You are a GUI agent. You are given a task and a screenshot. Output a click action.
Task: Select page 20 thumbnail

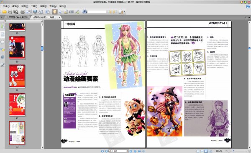[x=17, y=48]
